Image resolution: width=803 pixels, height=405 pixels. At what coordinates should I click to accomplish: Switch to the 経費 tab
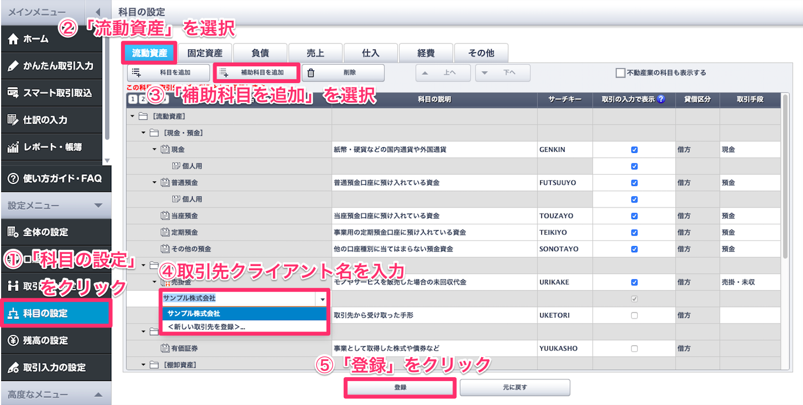[426, 53]
